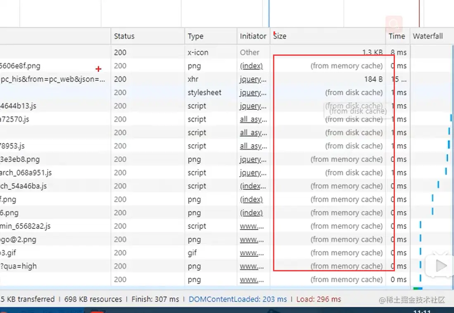The image size is (454, 313).
Task: Click the gif type cell
Action: click(x=192, y=253)
